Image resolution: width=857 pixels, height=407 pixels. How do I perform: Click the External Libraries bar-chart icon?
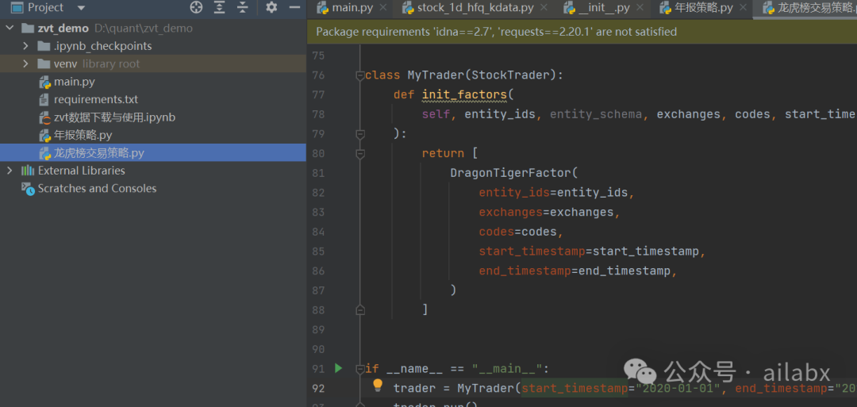point(28,171)
